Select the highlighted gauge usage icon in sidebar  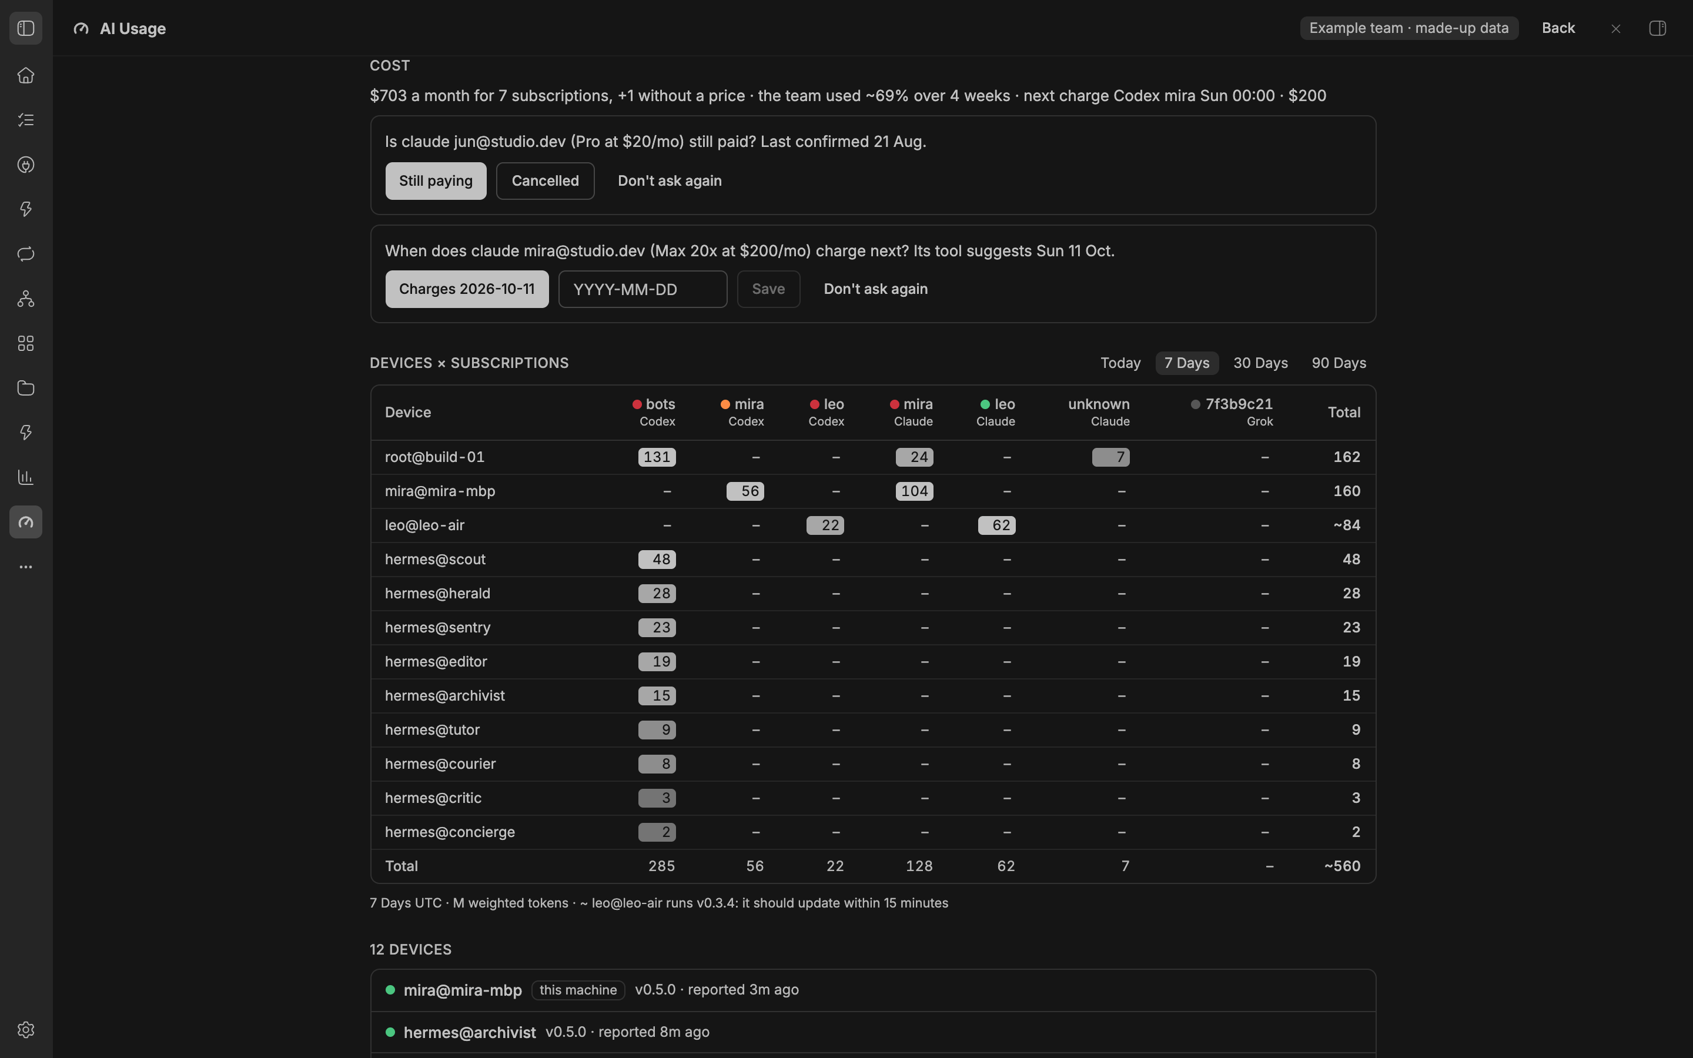[x=26, y=522]
